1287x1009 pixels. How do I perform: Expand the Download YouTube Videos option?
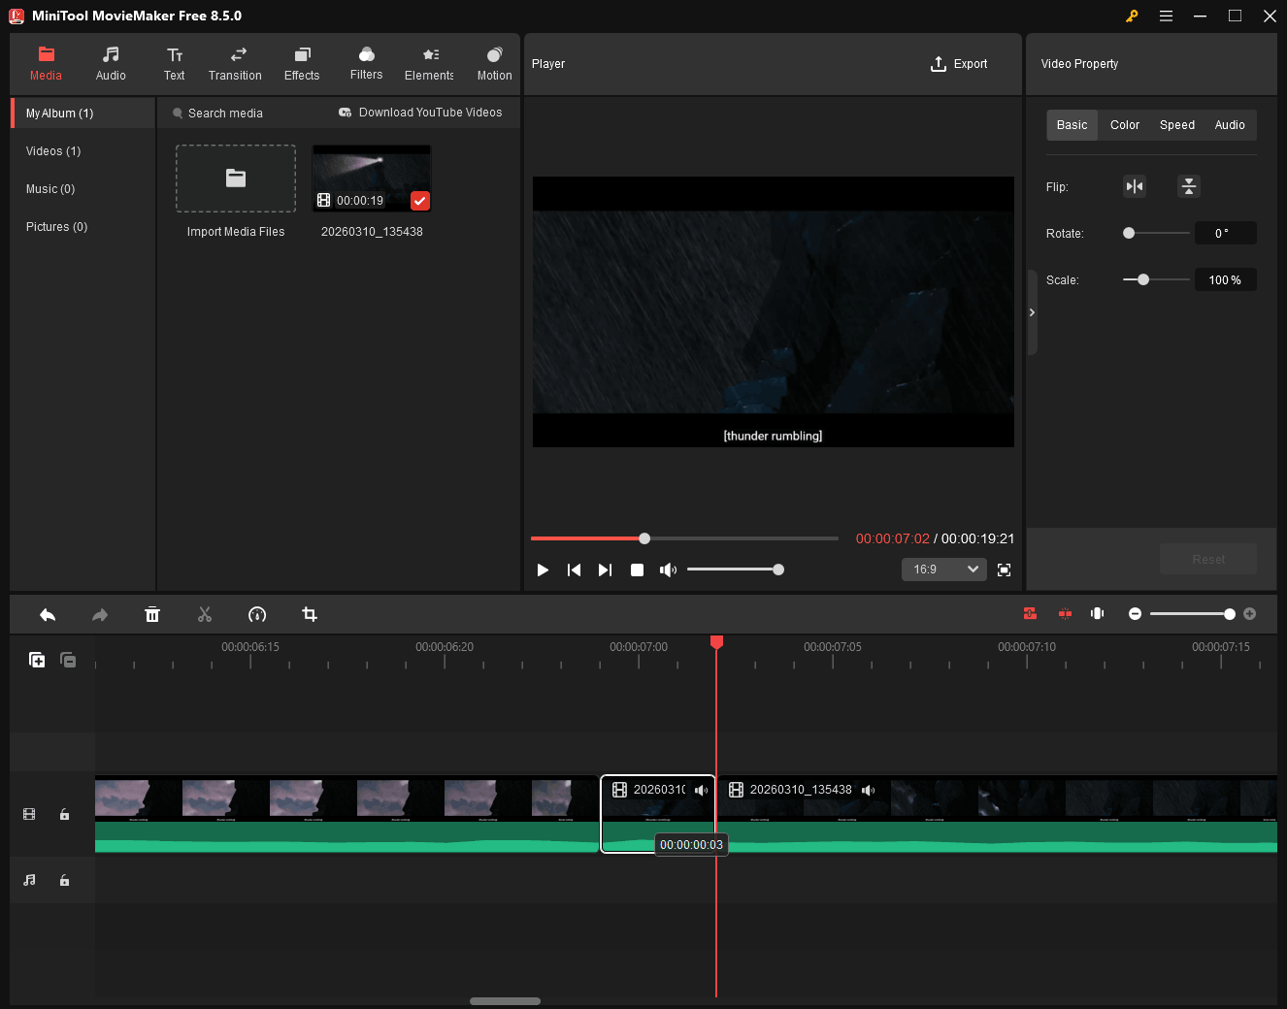[419, 113]
